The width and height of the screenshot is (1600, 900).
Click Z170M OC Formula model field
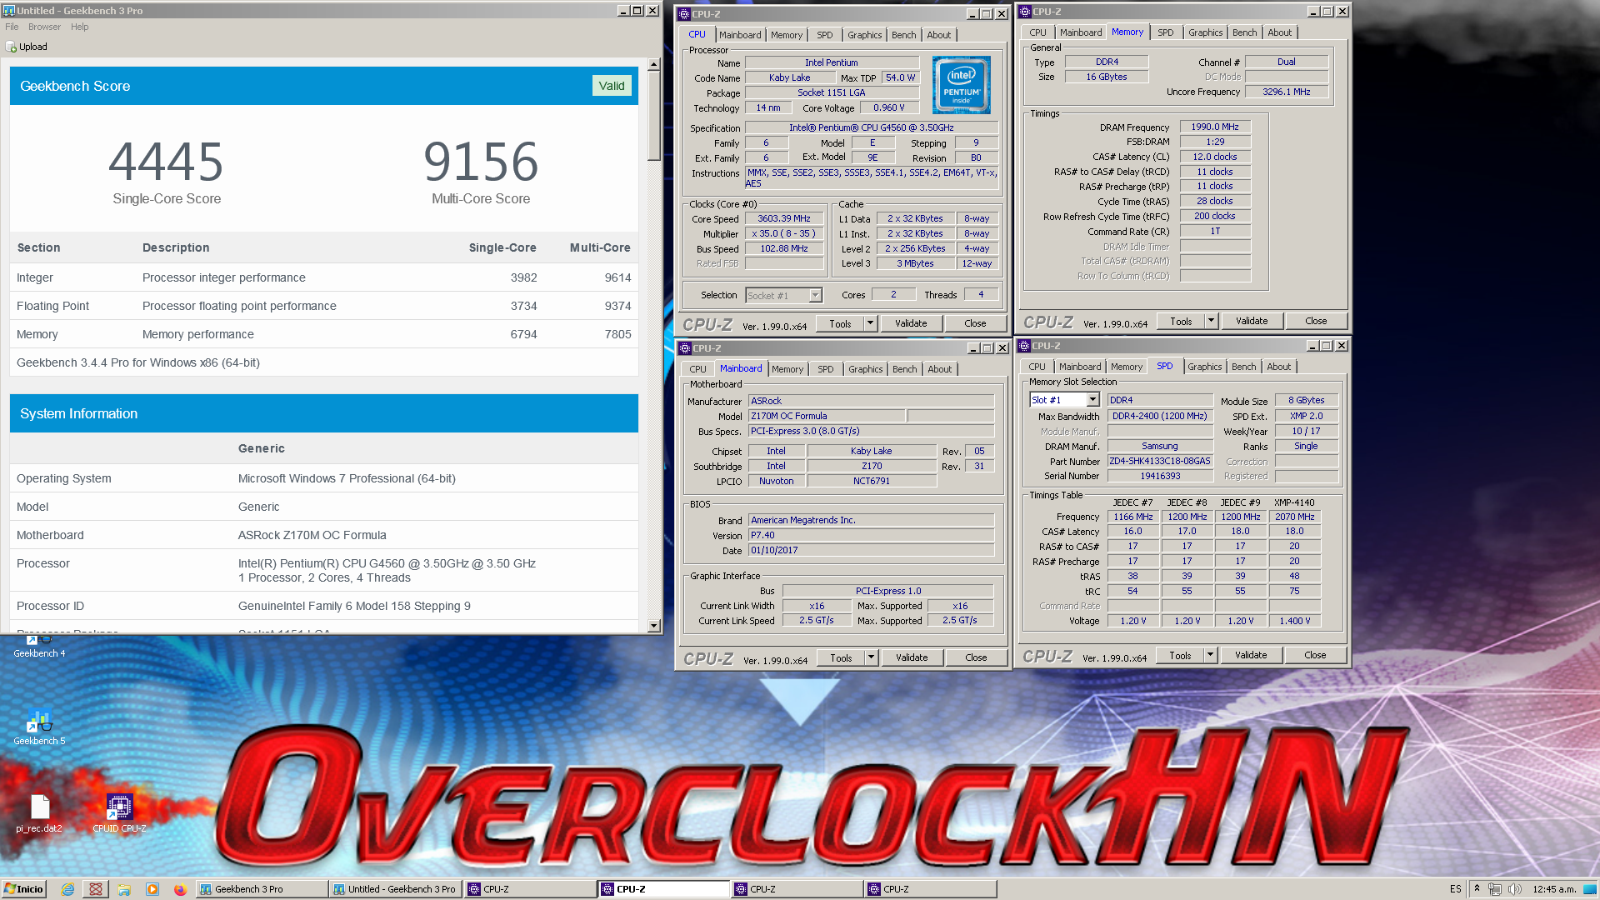[x=826, y=416]
